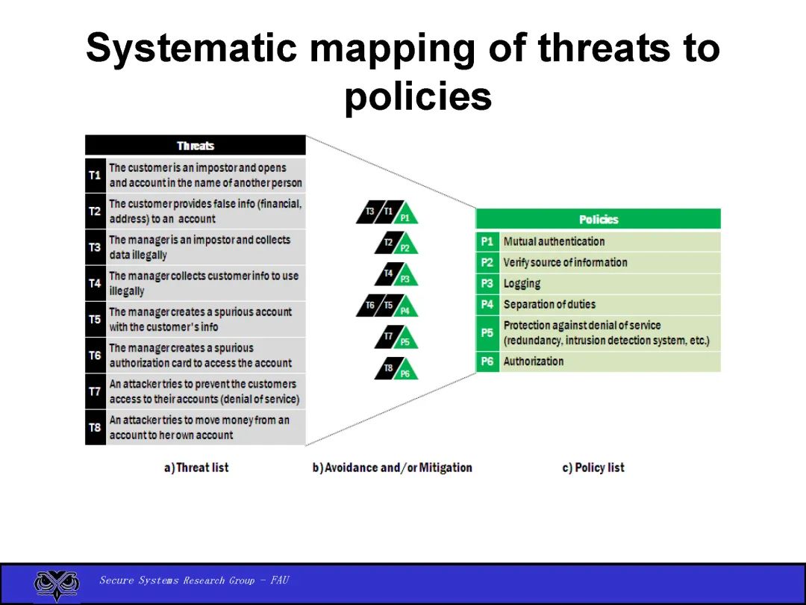806x605 pixels.
Task: Select 'The manager creates a spurious account' text
Action: [201, 311]
